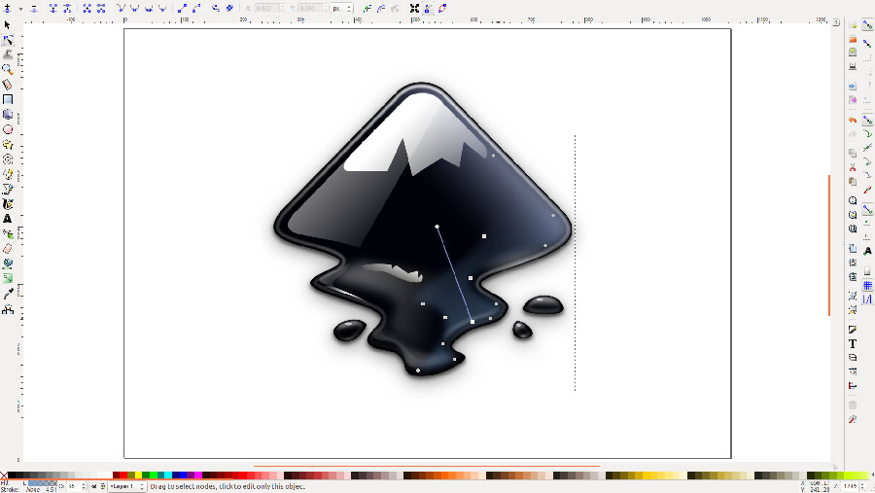Screen dimensions: 875x493
Task: Click the no-paint X swatch in palette
Action: pos(4,475)
